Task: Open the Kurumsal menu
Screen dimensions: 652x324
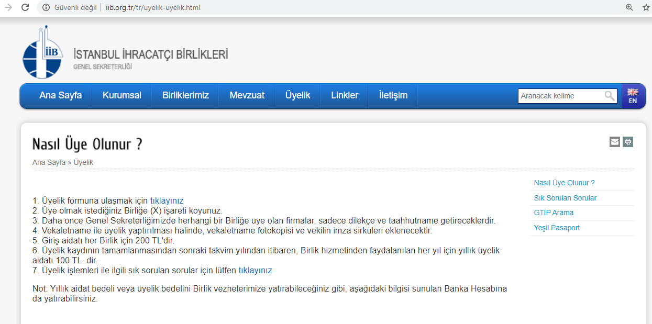Action: click(x=121, y=96)
